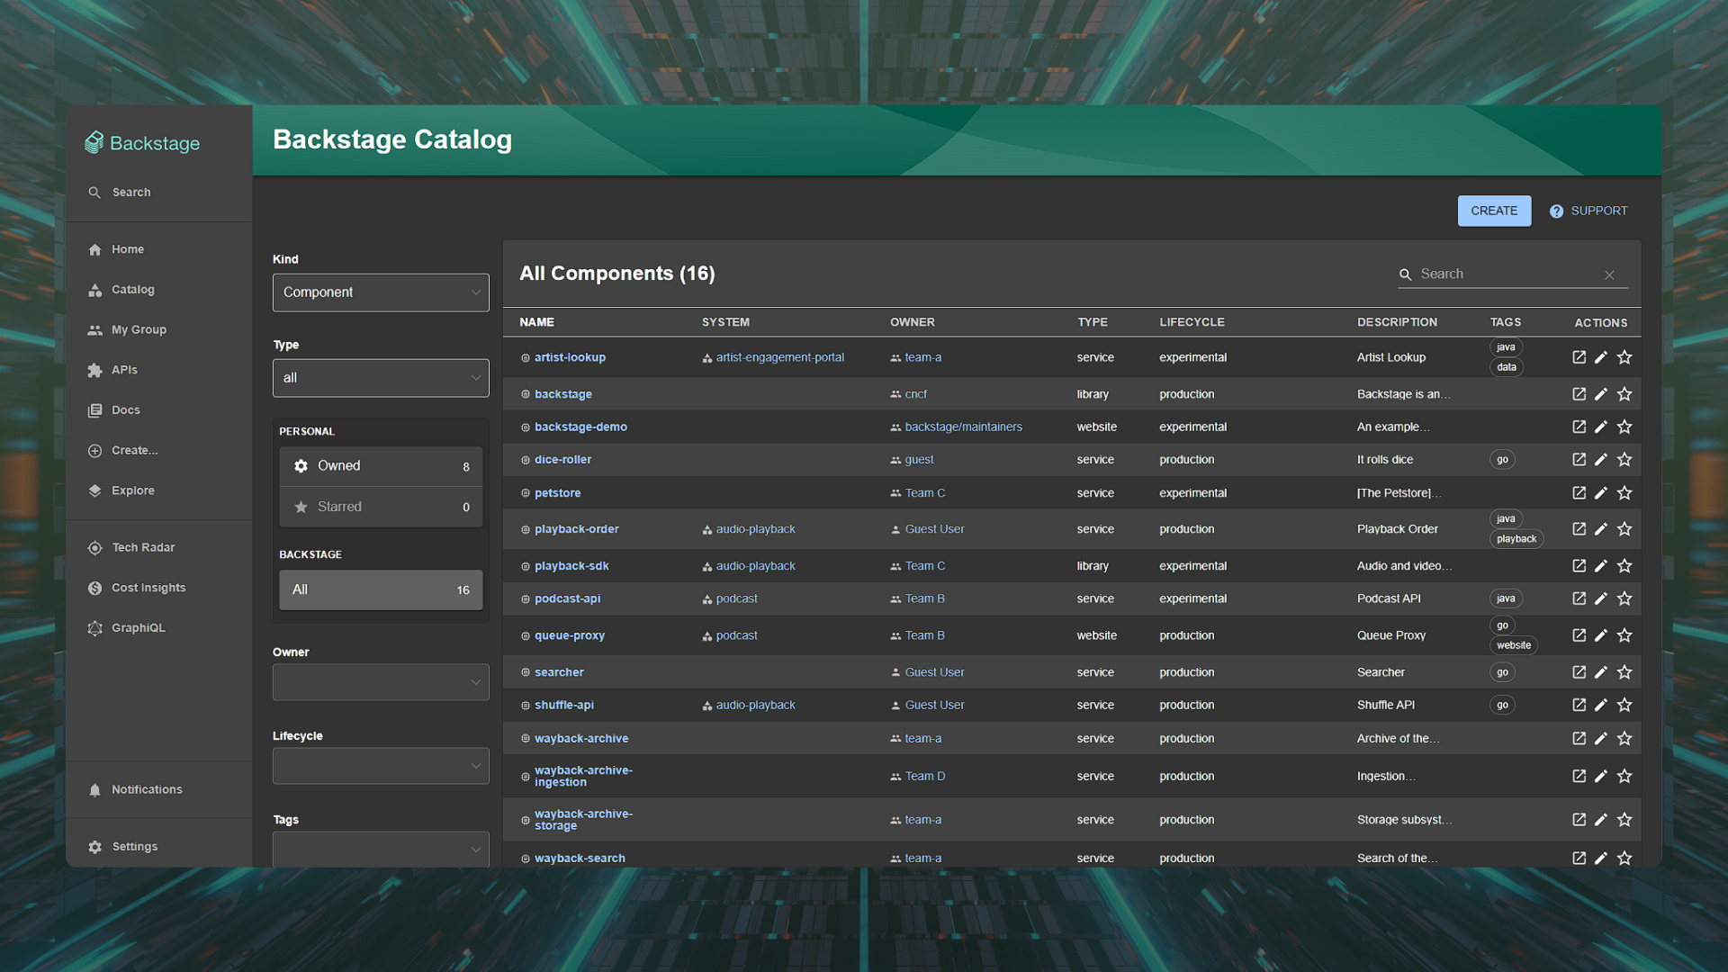Click Notifications bell in sidebar
Screen dimensions: 1728x972
pyautogui.click(x=94, y=790)
